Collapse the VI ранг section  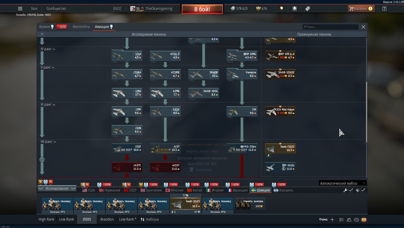(x=48, y=104)
